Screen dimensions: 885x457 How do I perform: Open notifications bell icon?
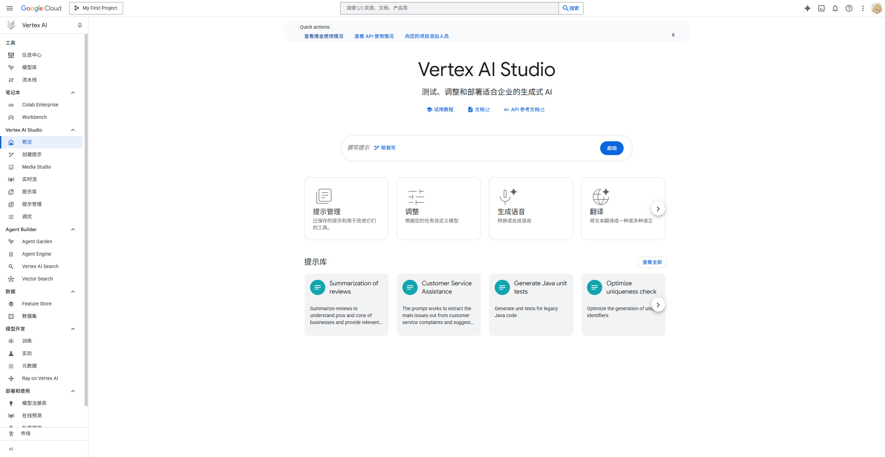click(835, 8)
